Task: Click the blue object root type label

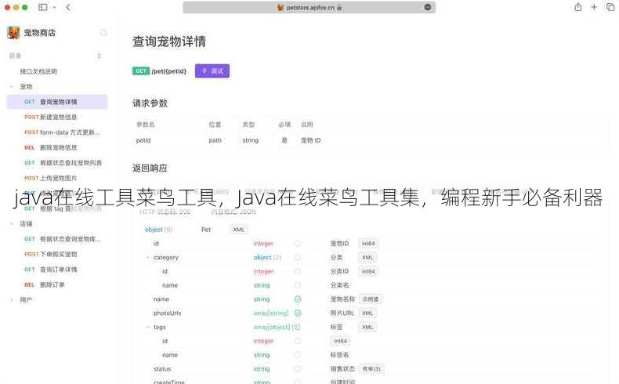Action: click(x=154, y=230)
